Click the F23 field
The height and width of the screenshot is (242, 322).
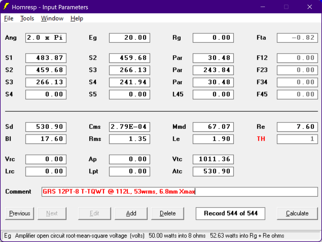pos(297,70)
